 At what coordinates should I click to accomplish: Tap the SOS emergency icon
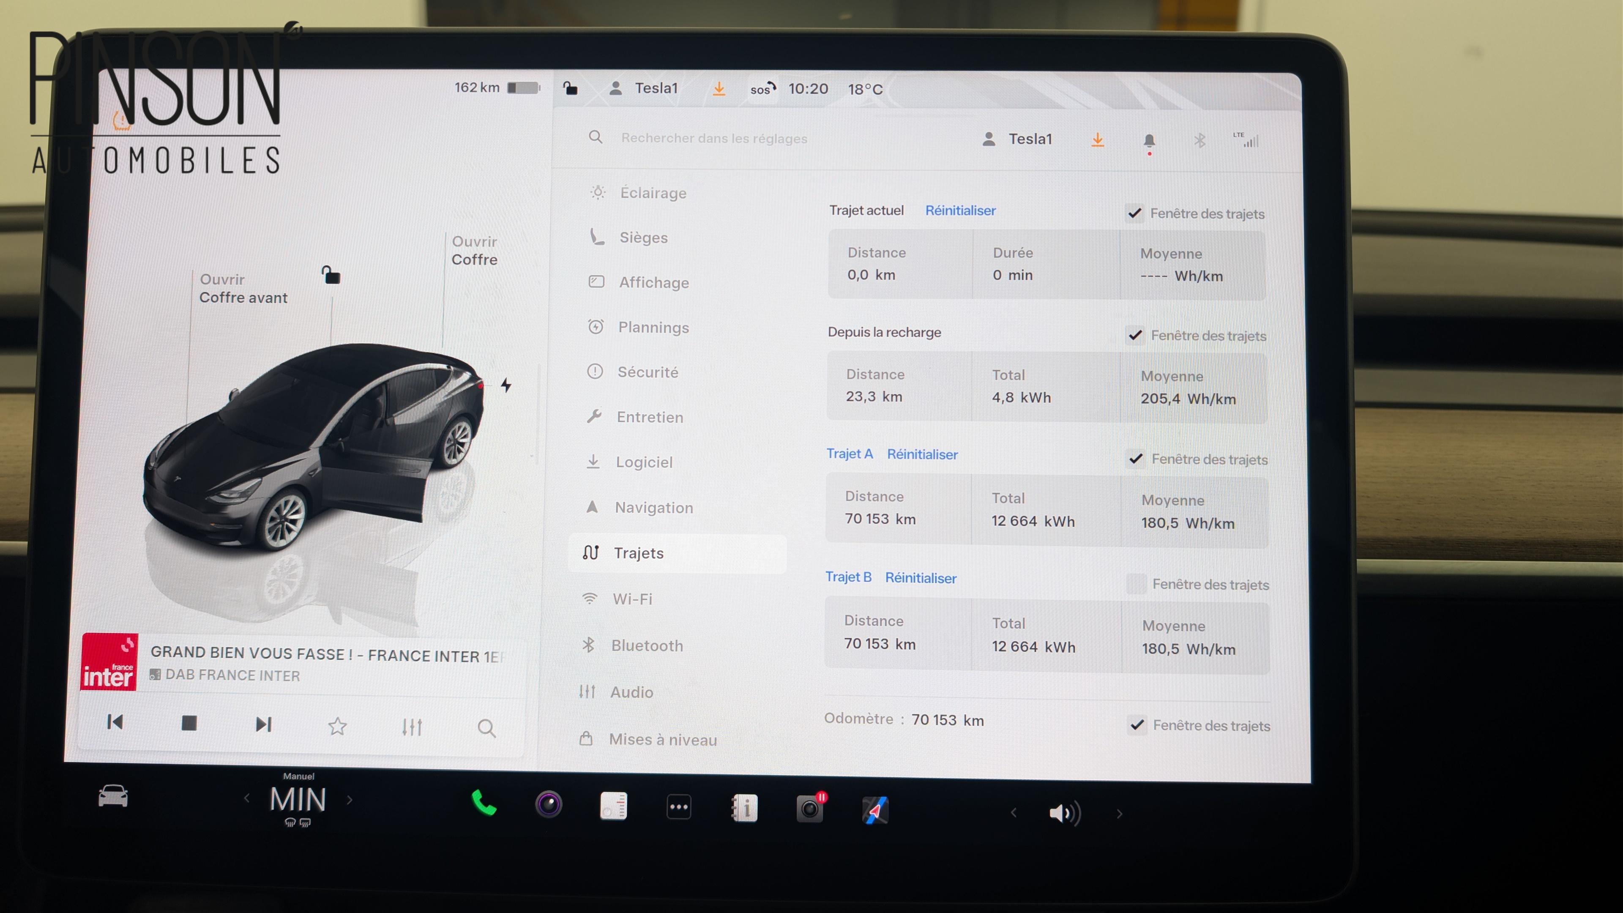[x=763, y=89]
